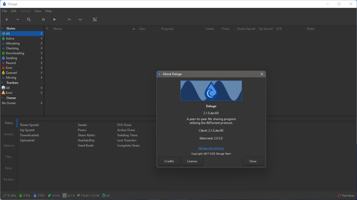The width and height of the screenshot is (357, 200).
Task: Switch to the Trackers tab
Action: click(x=9, y=179)
